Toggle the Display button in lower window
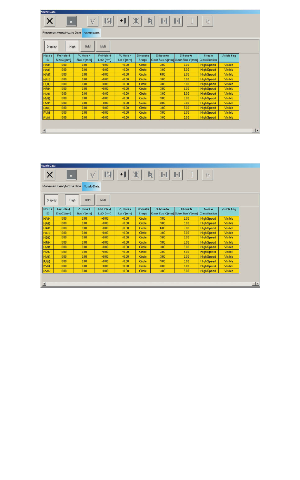This screenshot has width=300, height=480. pyautogui.click(x=52, y=200)
